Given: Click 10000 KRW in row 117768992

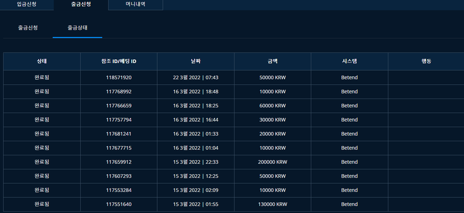Looking at the screenshot, I should pos(272,92).
